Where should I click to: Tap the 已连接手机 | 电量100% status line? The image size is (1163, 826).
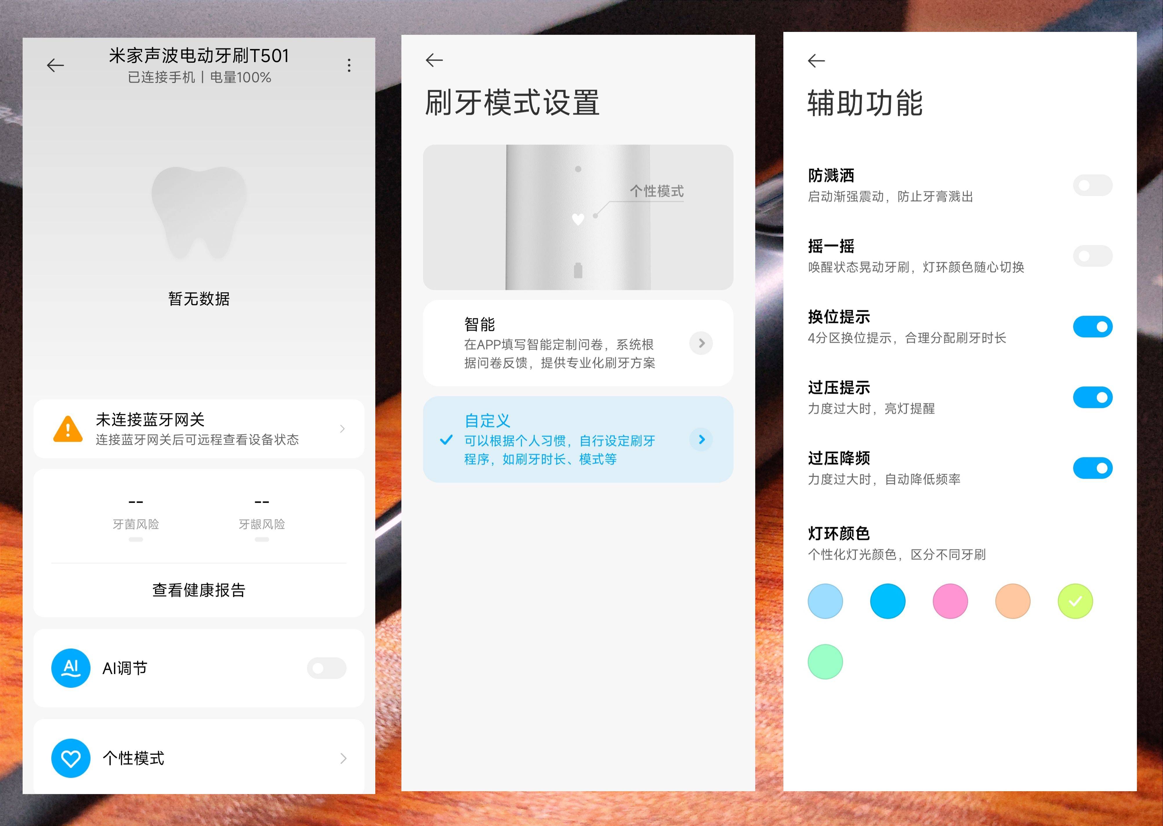pos(199,77)
